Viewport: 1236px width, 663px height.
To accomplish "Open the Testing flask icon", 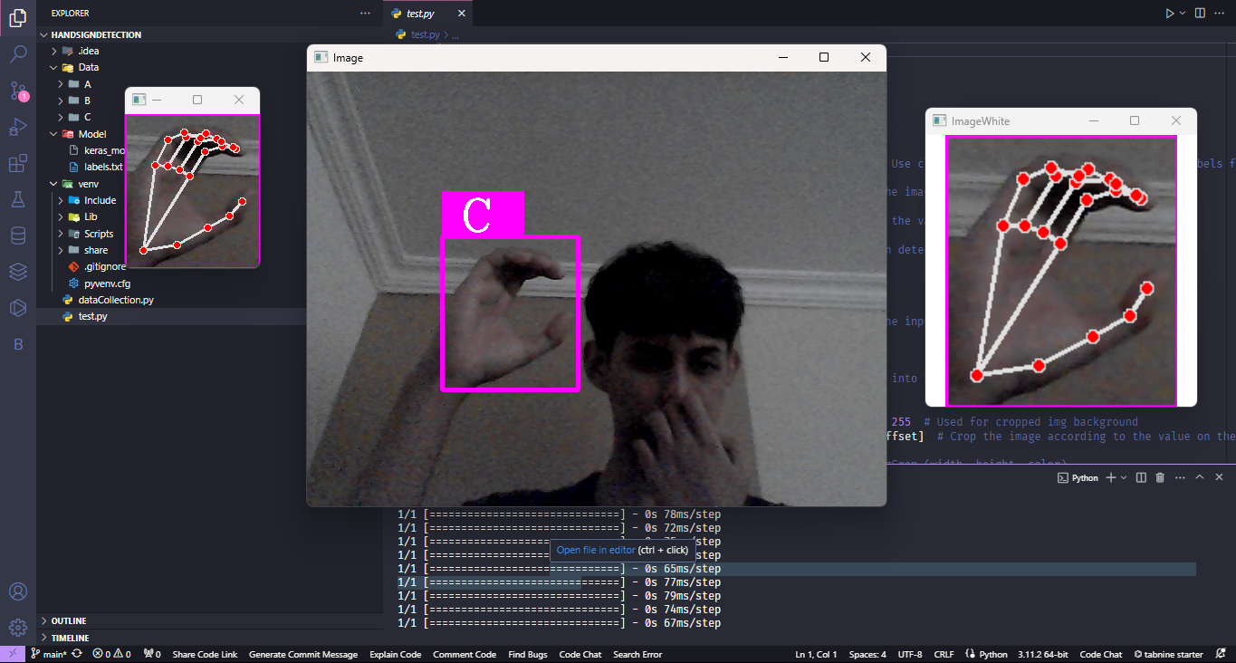I will (18, 199).
